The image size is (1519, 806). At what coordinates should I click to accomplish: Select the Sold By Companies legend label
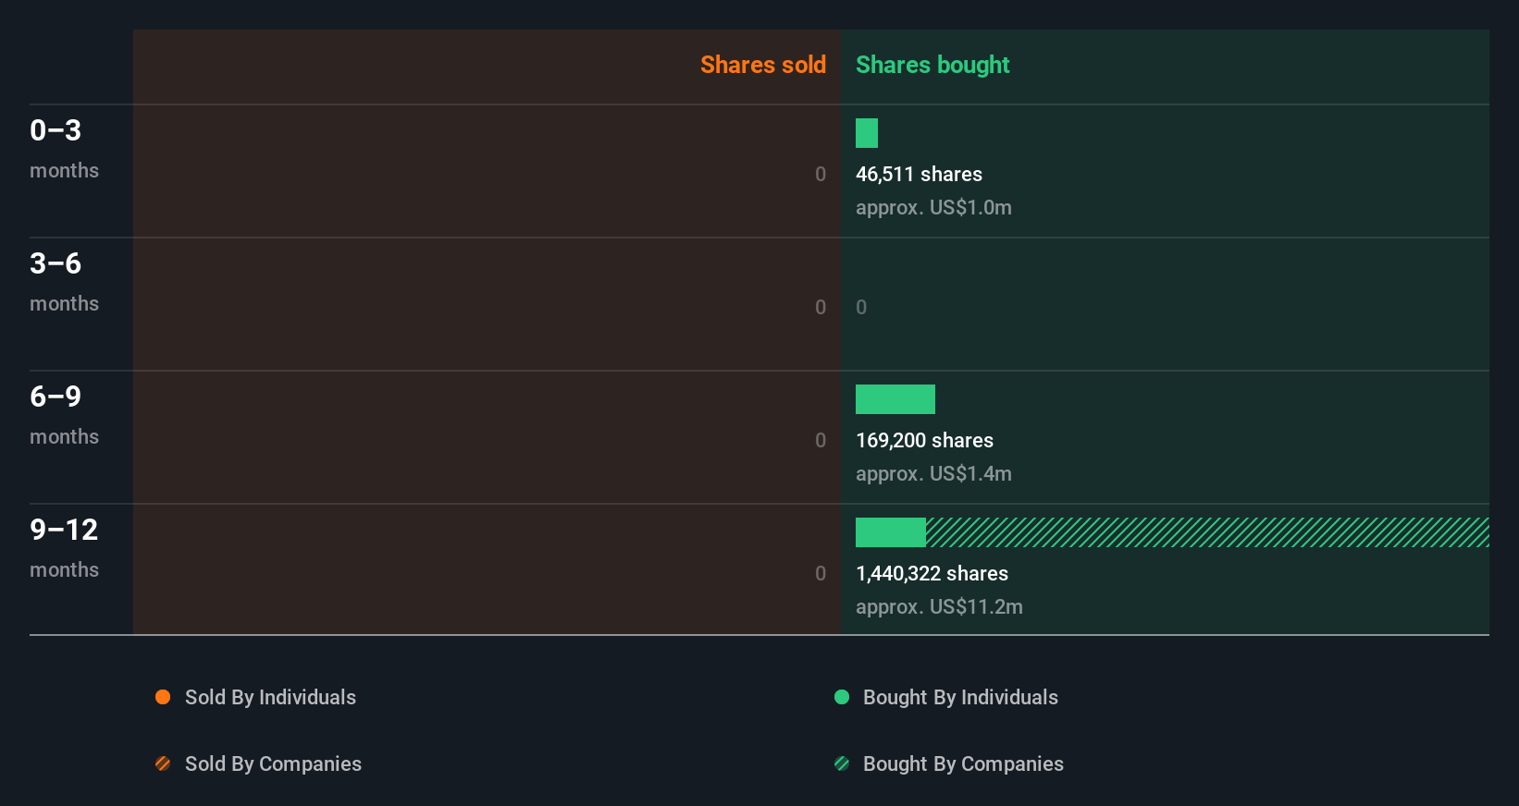click(x=273, y=764)
